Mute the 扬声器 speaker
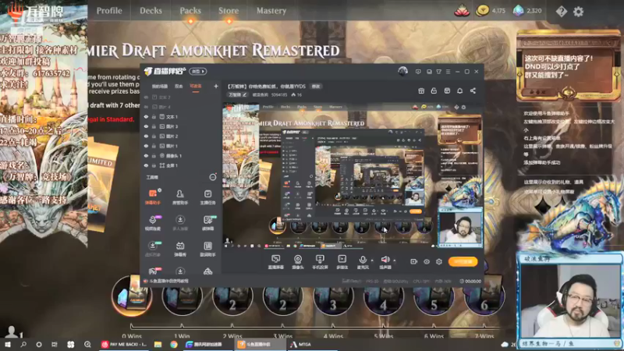The height and width of the screenshot is (351, 624). point(385,262)
